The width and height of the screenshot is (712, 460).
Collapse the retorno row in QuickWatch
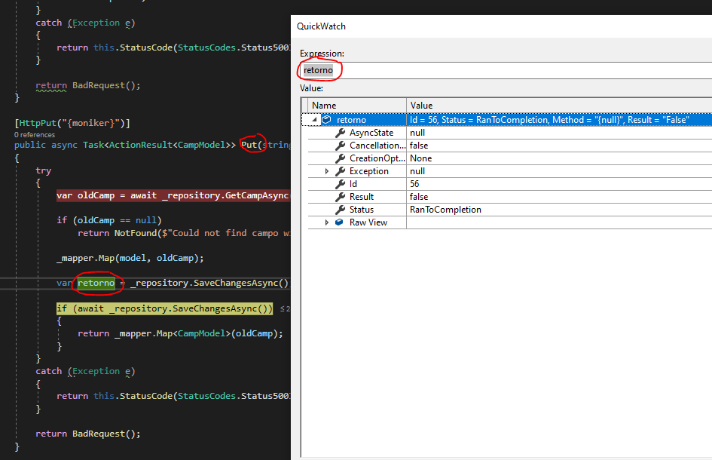click(x=314, y=120)
